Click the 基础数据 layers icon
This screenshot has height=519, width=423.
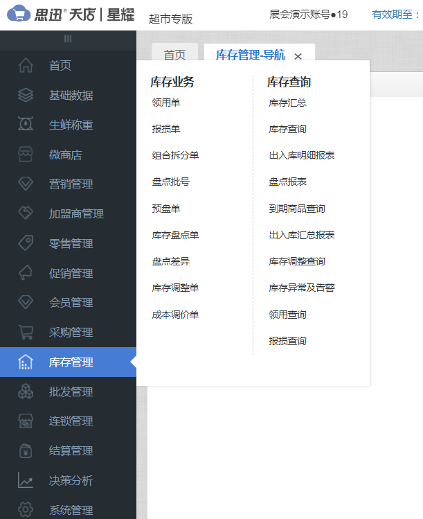tap(26, 95)
